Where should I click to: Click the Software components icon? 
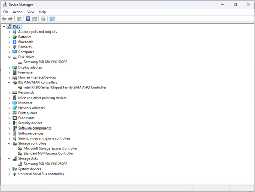point(15,128)
